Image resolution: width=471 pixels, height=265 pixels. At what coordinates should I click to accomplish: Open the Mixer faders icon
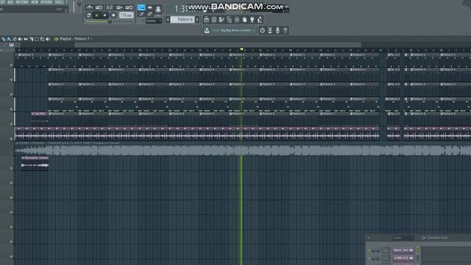(237, 20)
